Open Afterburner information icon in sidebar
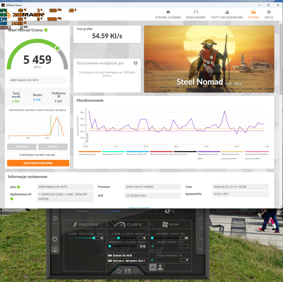 click(x=55, y=218)
